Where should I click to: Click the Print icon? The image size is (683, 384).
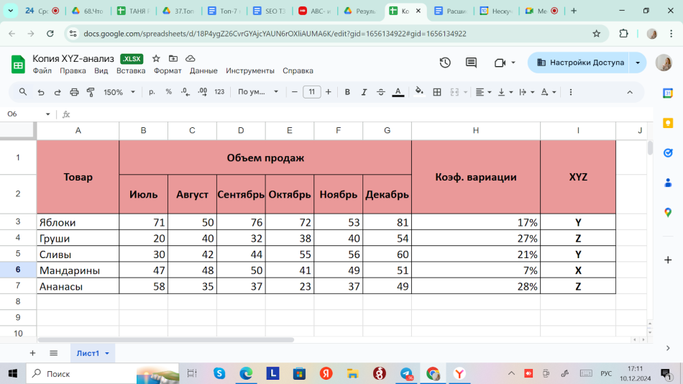coord(74,92)
